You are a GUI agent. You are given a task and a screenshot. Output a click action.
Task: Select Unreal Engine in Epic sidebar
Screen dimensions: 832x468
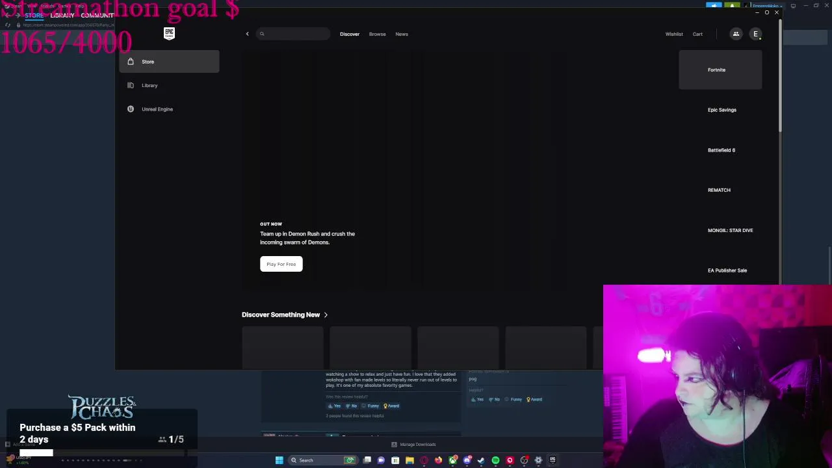pos(169,109)
